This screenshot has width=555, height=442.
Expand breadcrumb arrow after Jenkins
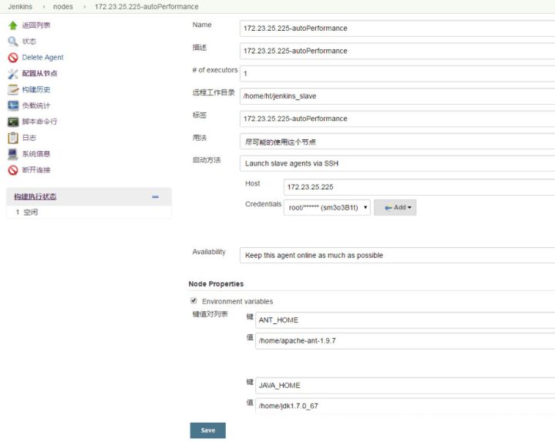pos(44,7)
